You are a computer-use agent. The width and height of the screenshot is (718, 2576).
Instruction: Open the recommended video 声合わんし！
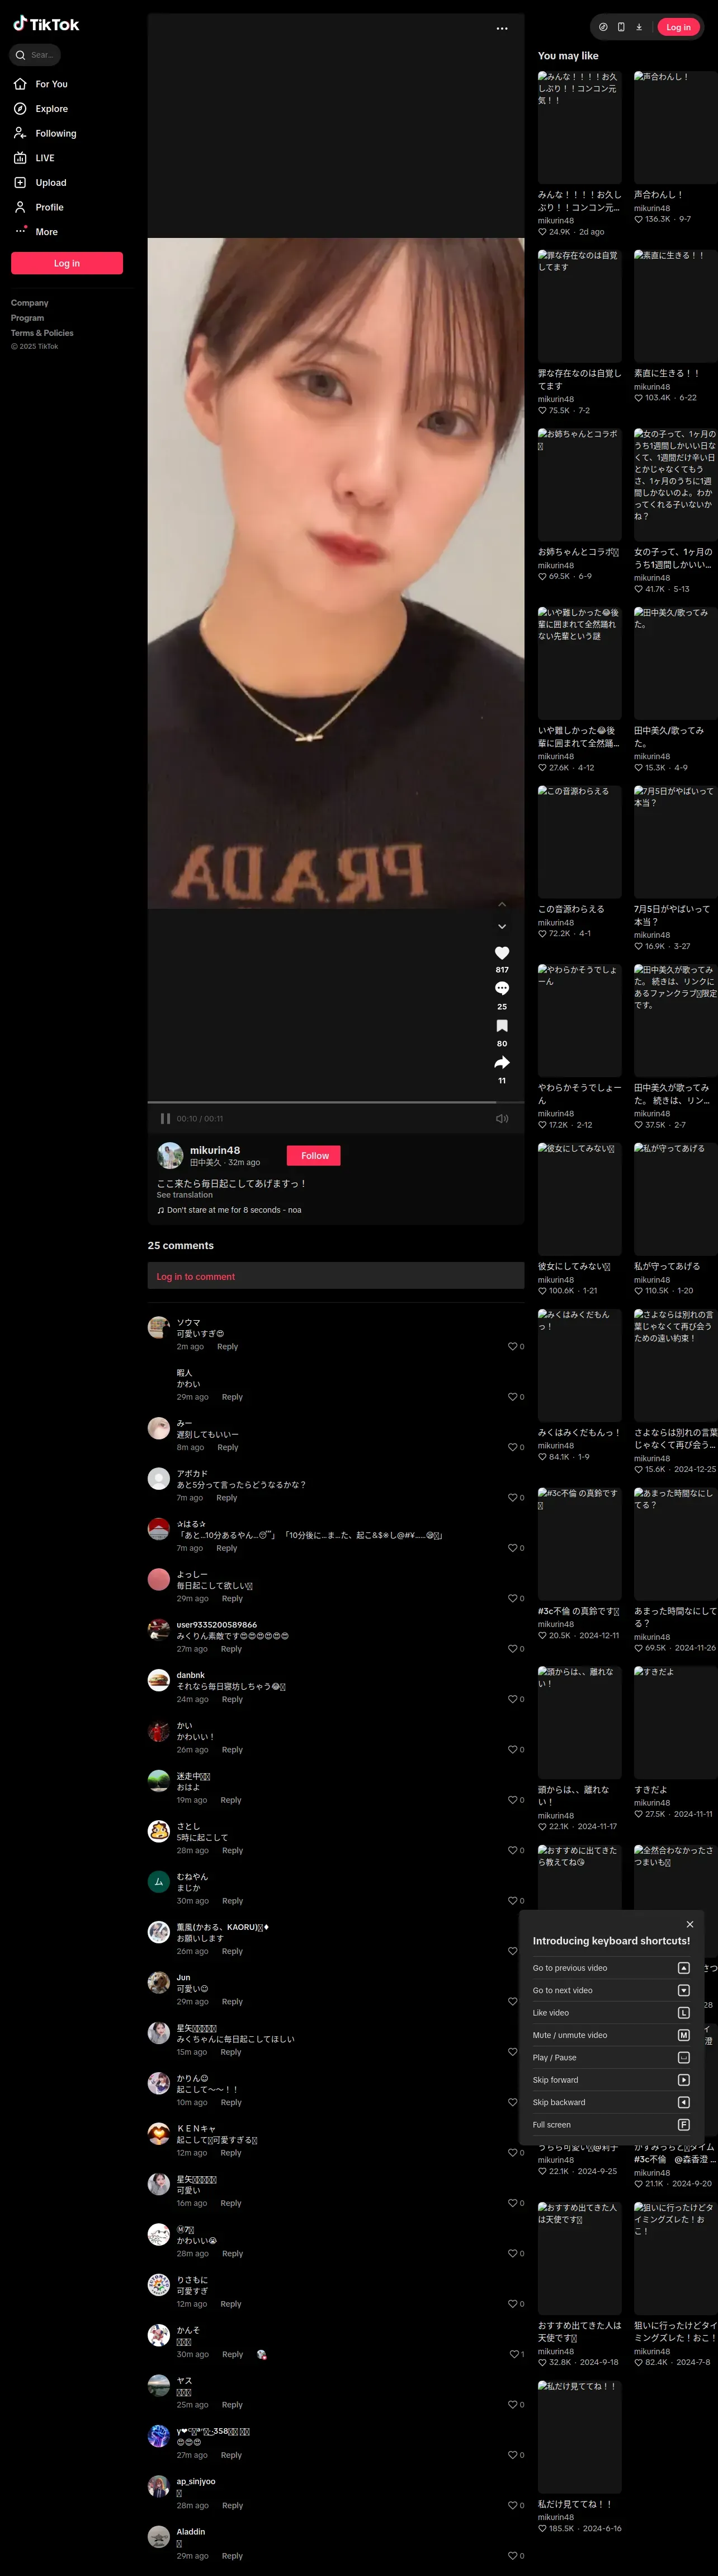tap(676, 127)
